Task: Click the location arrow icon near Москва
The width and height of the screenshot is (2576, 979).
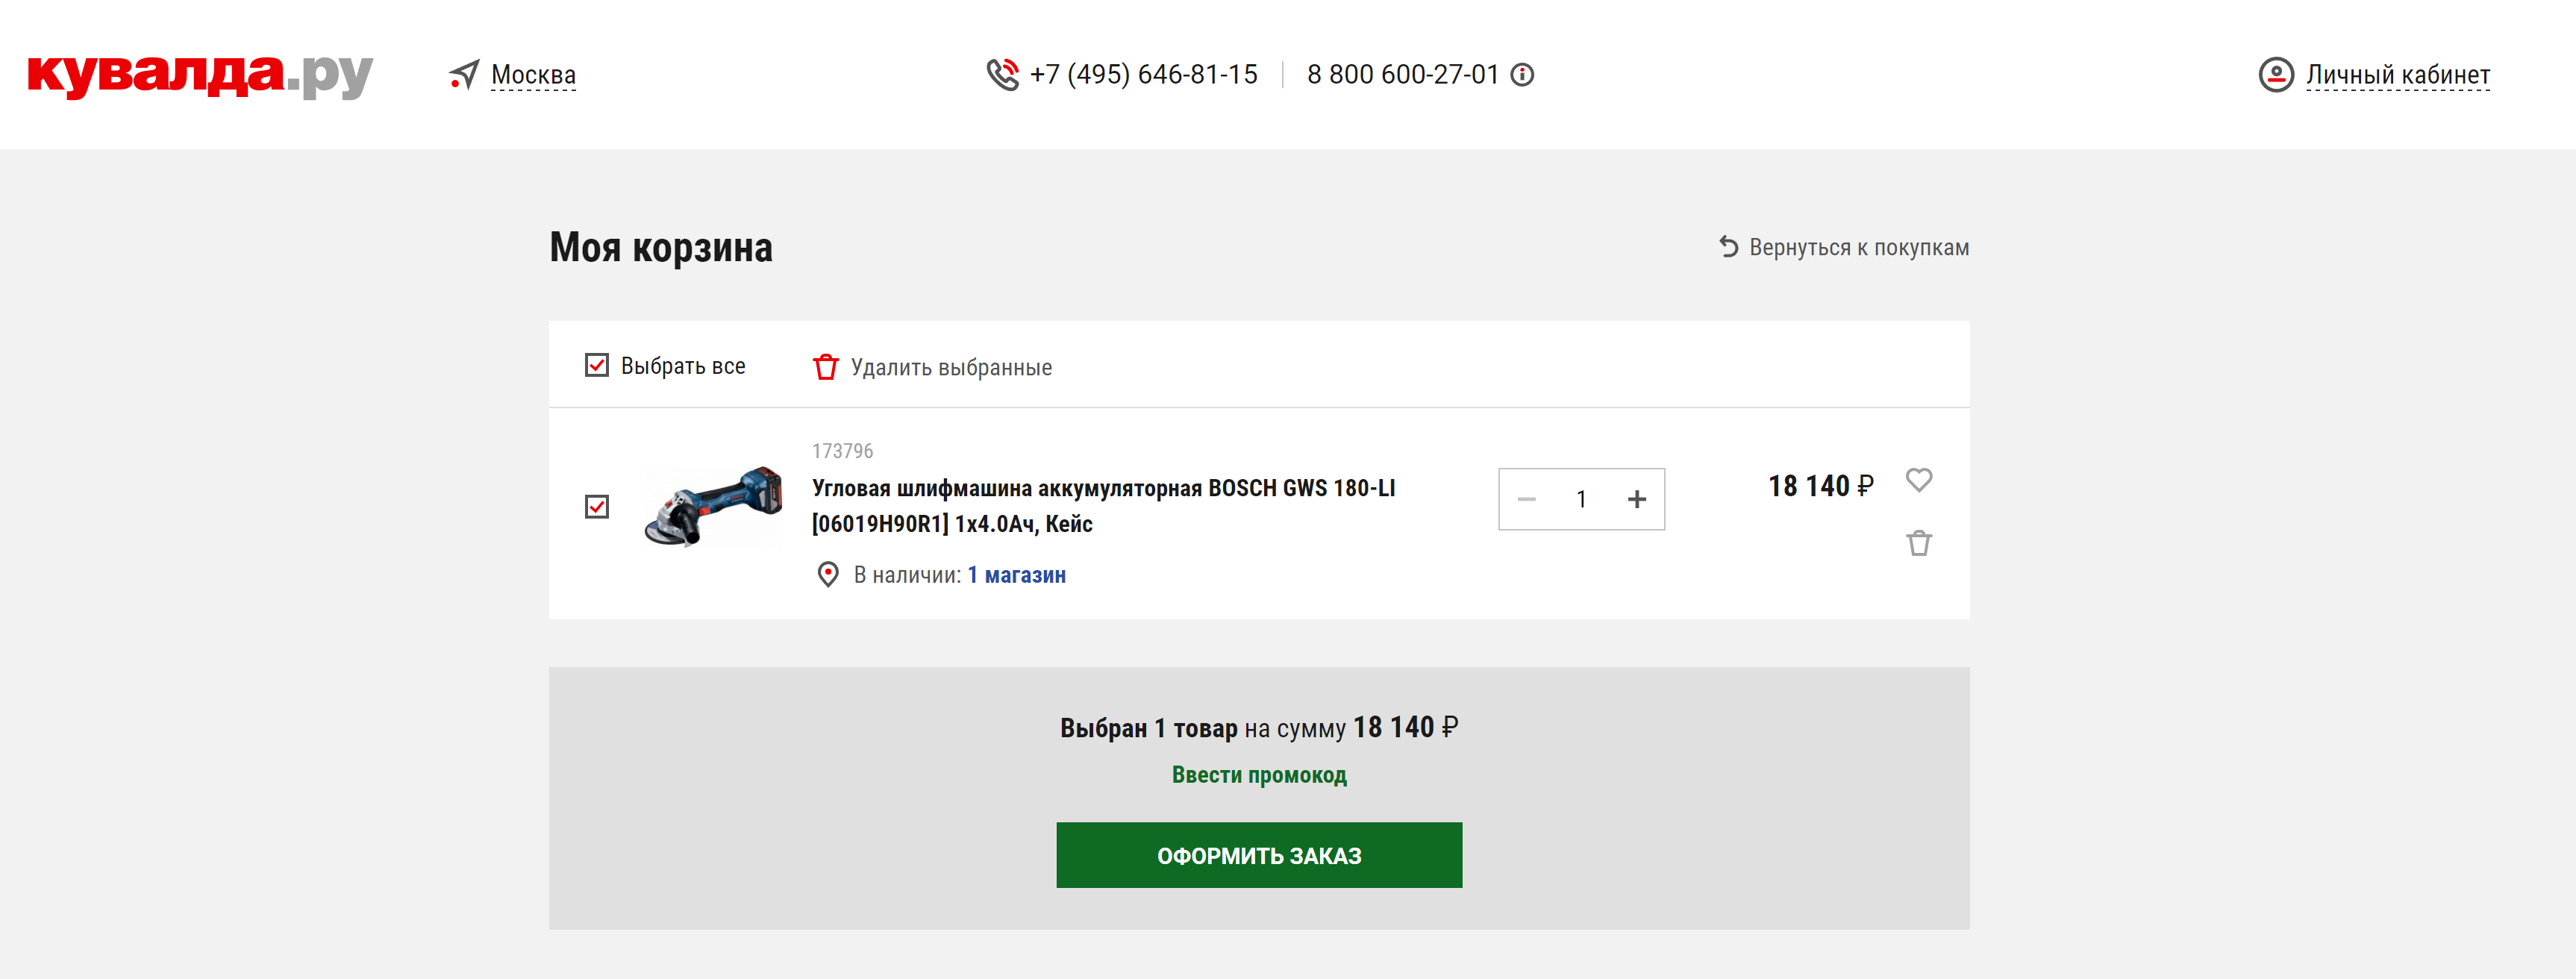Action: tap(464, 75)
